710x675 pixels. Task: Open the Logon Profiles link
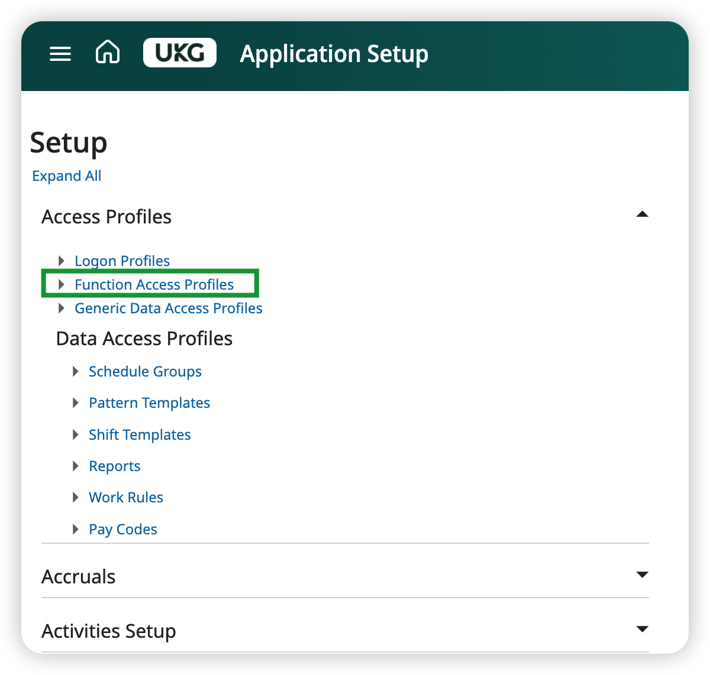122,261
